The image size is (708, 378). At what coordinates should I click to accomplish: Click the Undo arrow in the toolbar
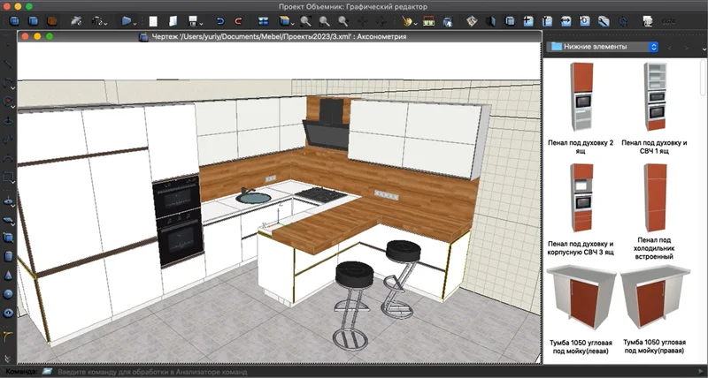221,19
